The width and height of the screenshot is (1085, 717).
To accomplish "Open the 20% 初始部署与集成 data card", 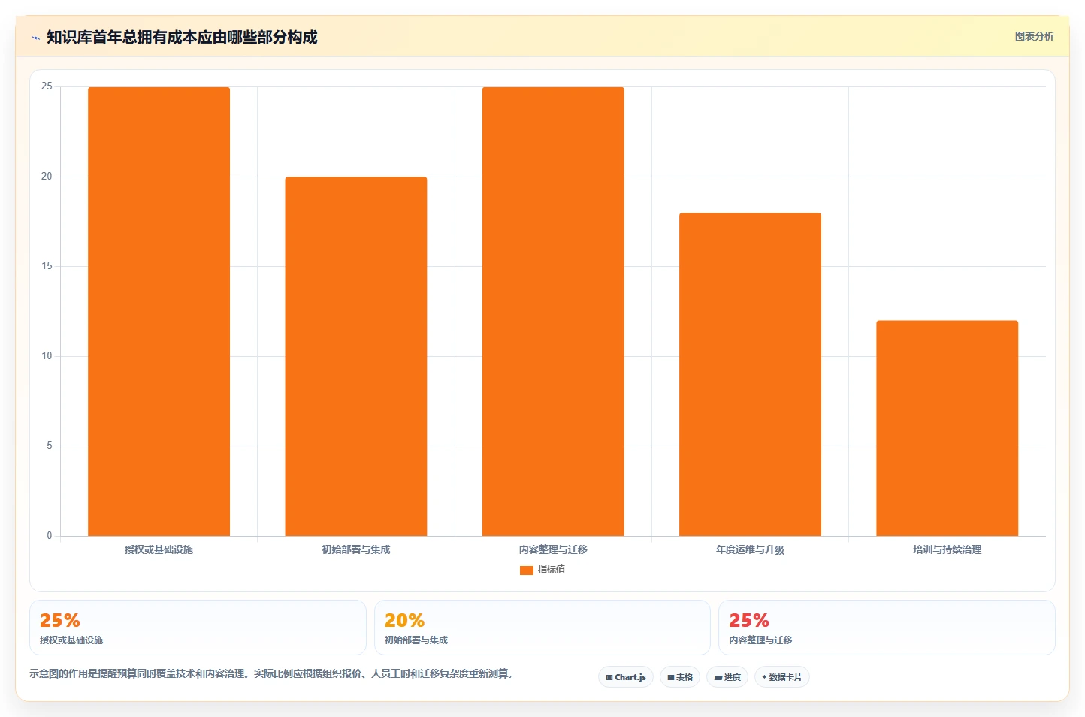I will [x=542, y=628].
